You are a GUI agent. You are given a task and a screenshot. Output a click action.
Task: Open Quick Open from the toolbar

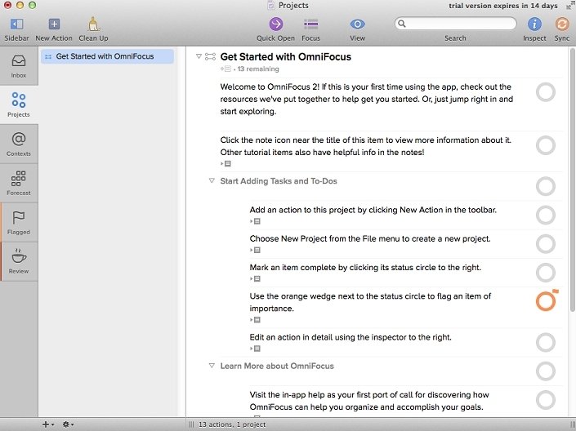(x=275, y=24)
